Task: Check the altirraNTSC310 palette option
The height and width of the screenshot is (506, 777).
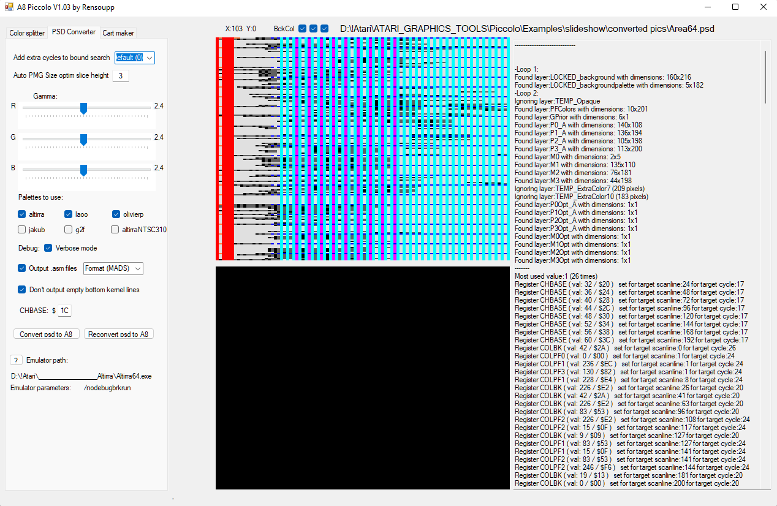Action: click(x=115, y=230)
